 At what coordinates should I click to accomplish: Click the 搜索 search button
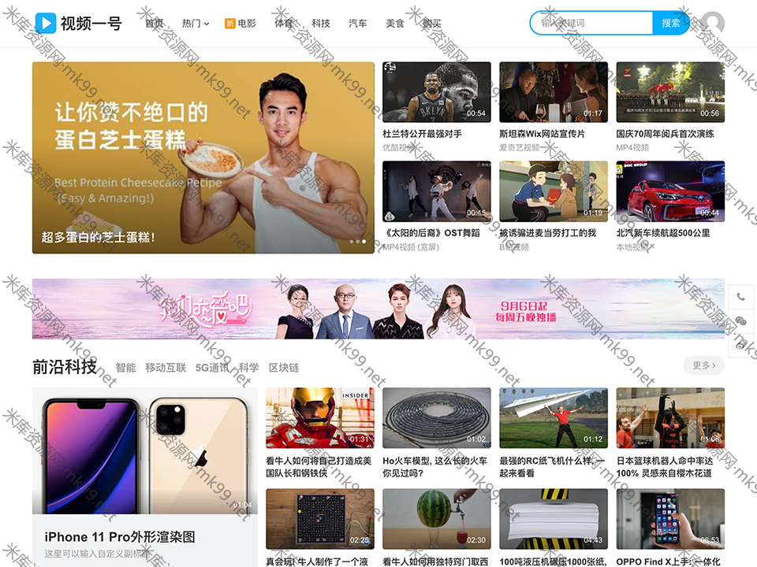tap(670, 23)
